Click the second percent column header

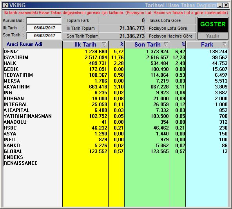pyautogui.click(x=178, y=45)
